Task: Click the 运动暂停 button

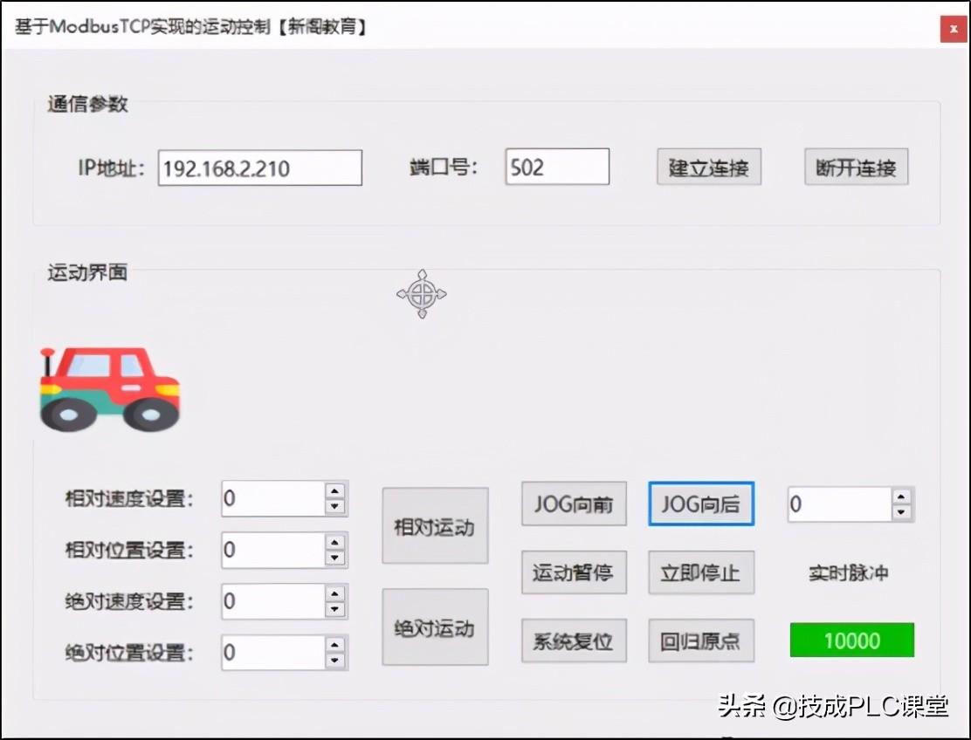Action: pyautogui.click(x=574, y=572)
